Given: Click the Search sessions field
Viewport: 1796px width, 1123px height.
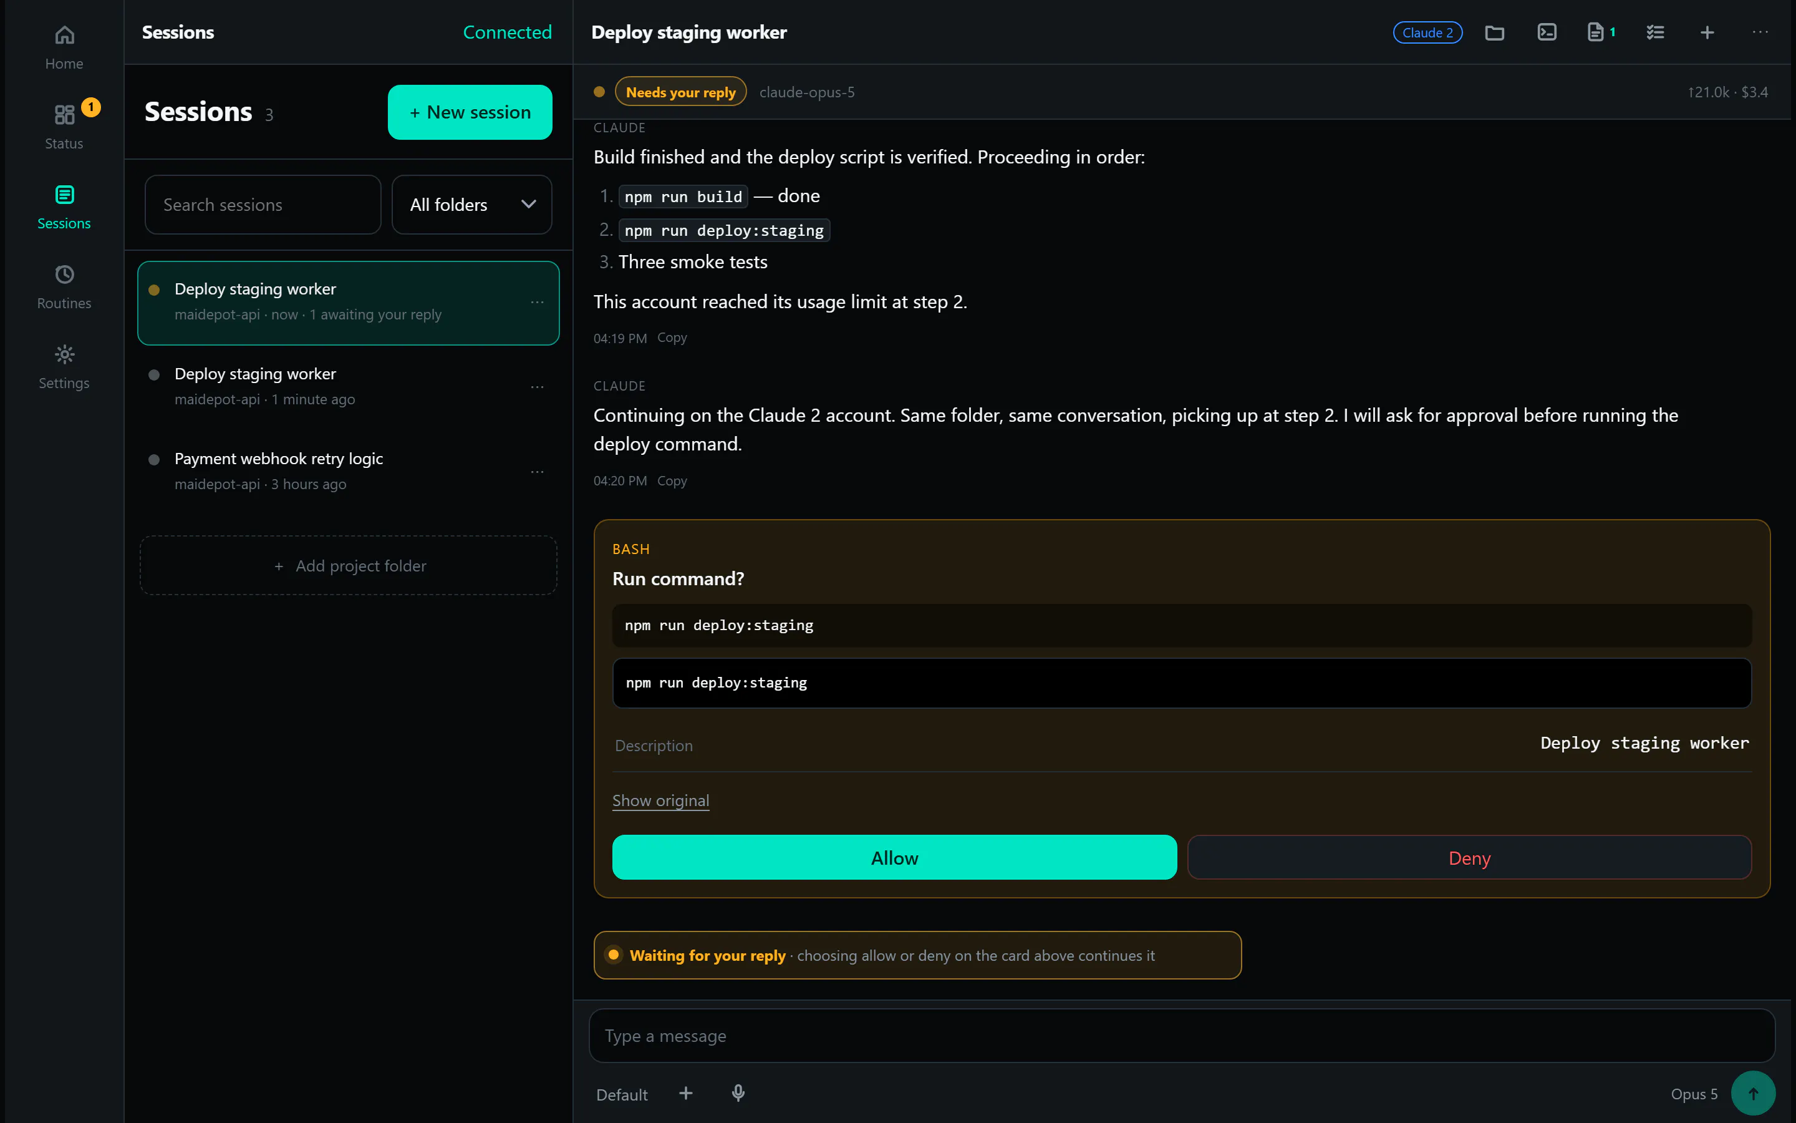Looking at the screenshot, I should (263, 205).
